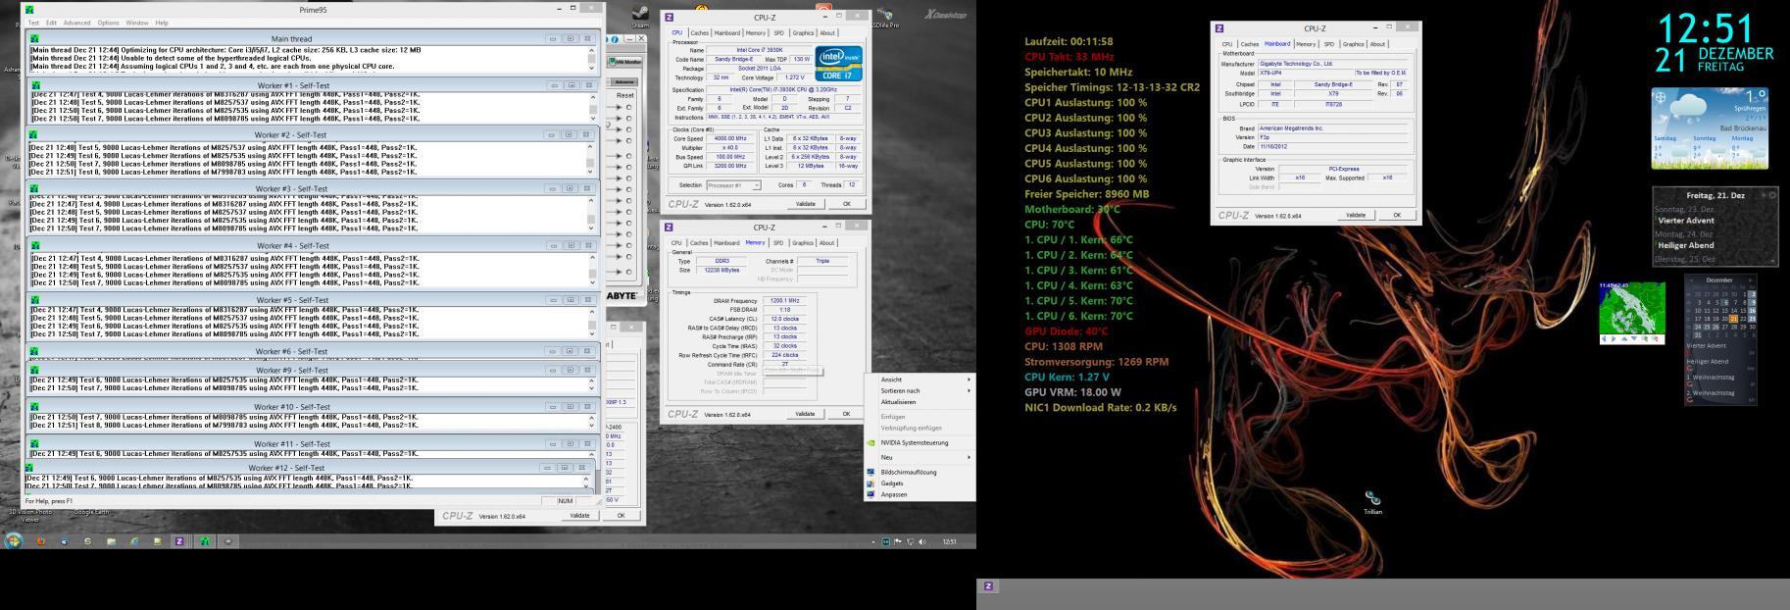This screenshot has height=610, width=1790.
Task: Click the taskbar clock showing 12:51
Action: (949, 541)
